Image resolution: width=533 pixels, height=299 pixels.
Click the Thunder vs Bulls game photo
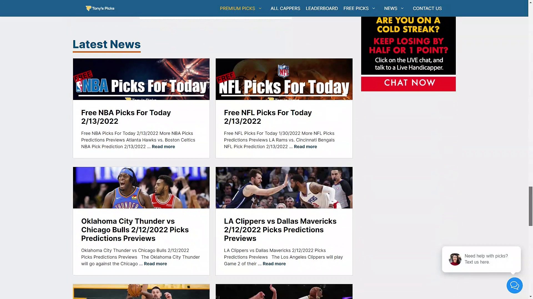coord(141,188)
